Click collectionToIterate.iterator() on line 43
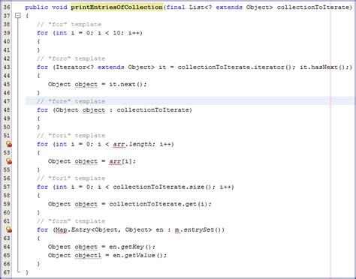Viewport: 356px width, 279px height. [234, 67]
